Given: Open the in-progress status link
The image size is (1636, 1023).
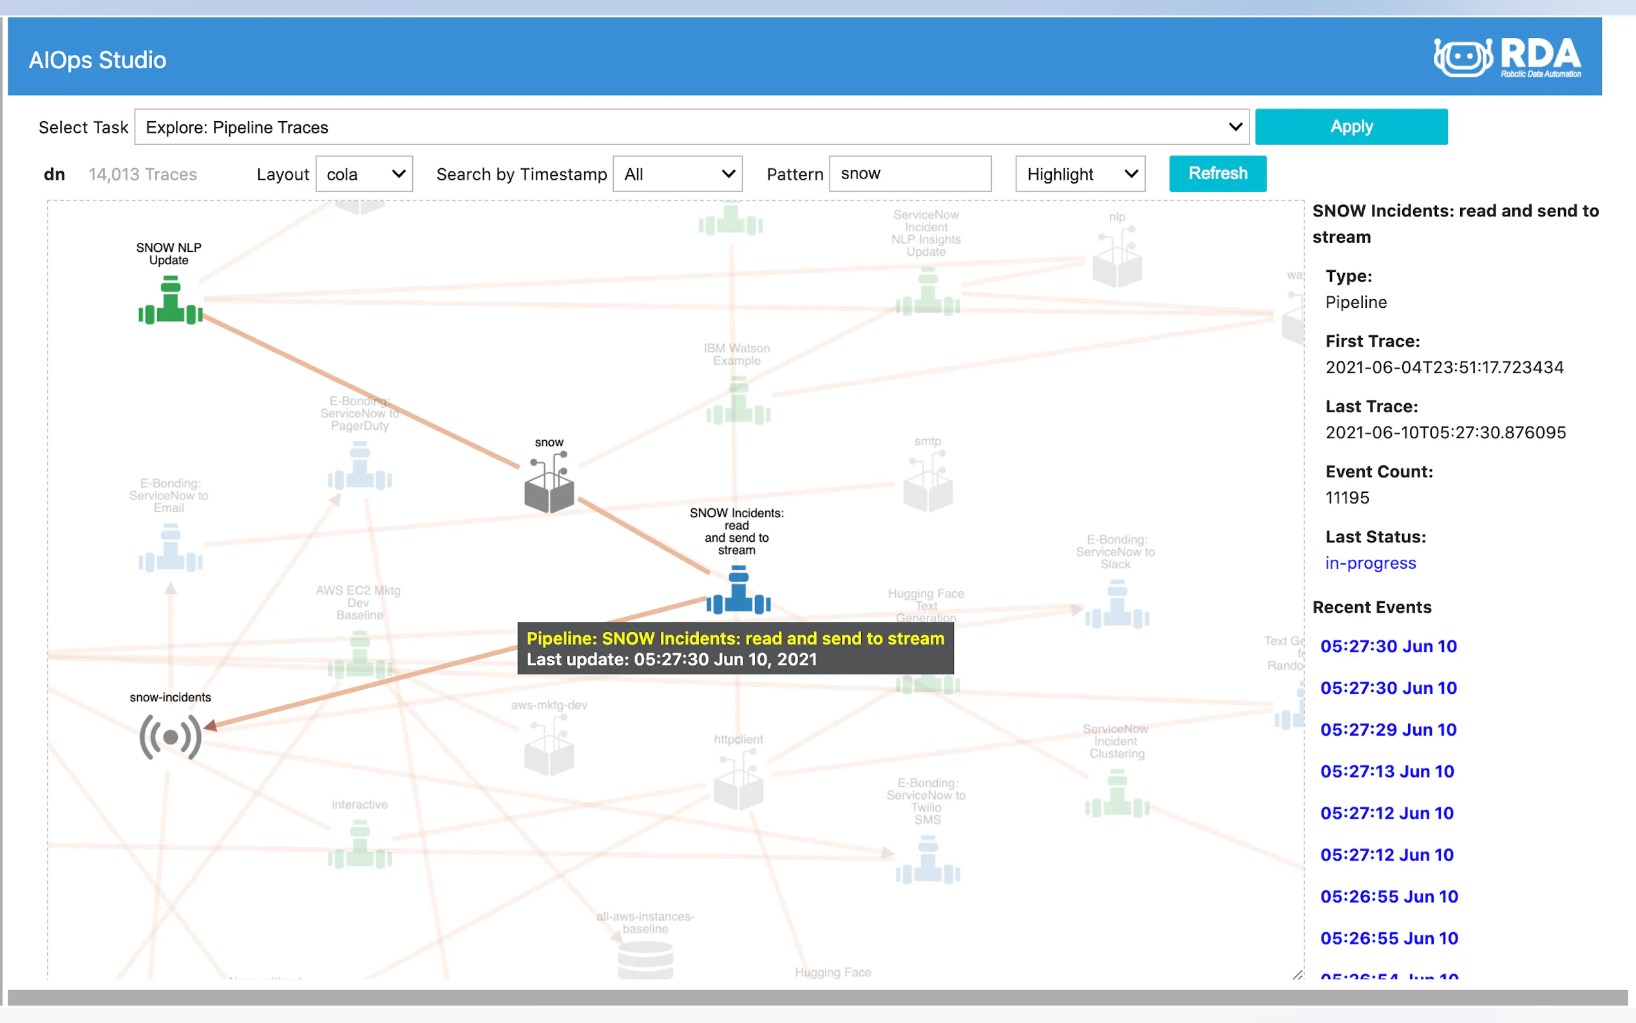Looking at the screenshot, I should coord(1369,563).
